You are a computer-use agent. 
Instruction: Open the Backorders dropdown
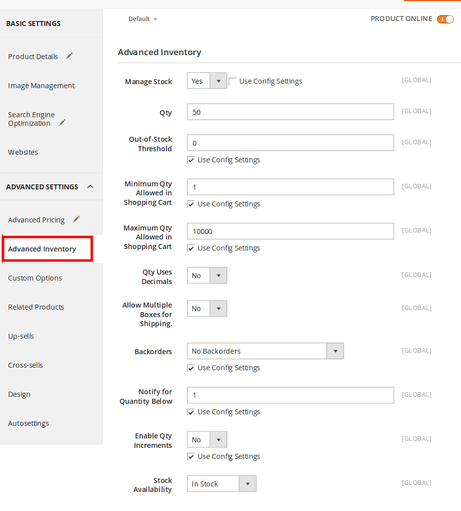tap(265, 351)
